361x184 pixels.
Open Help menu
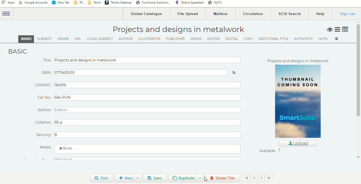[x=320, y=14]
